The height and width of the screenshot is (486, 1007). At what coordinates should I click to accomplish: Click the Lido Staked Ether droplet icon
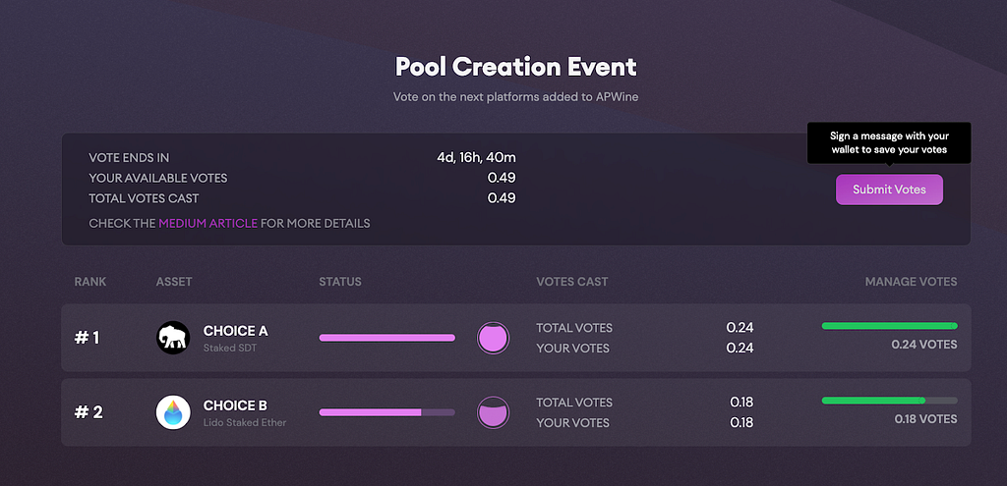coord(173,412)
